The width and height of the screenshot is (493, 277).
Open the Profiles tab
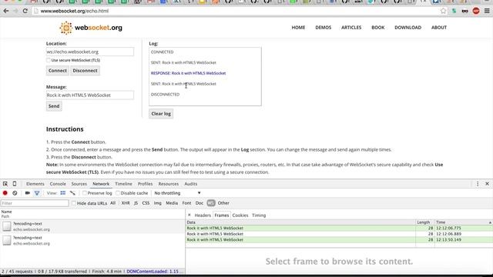(x=145, y=184)
